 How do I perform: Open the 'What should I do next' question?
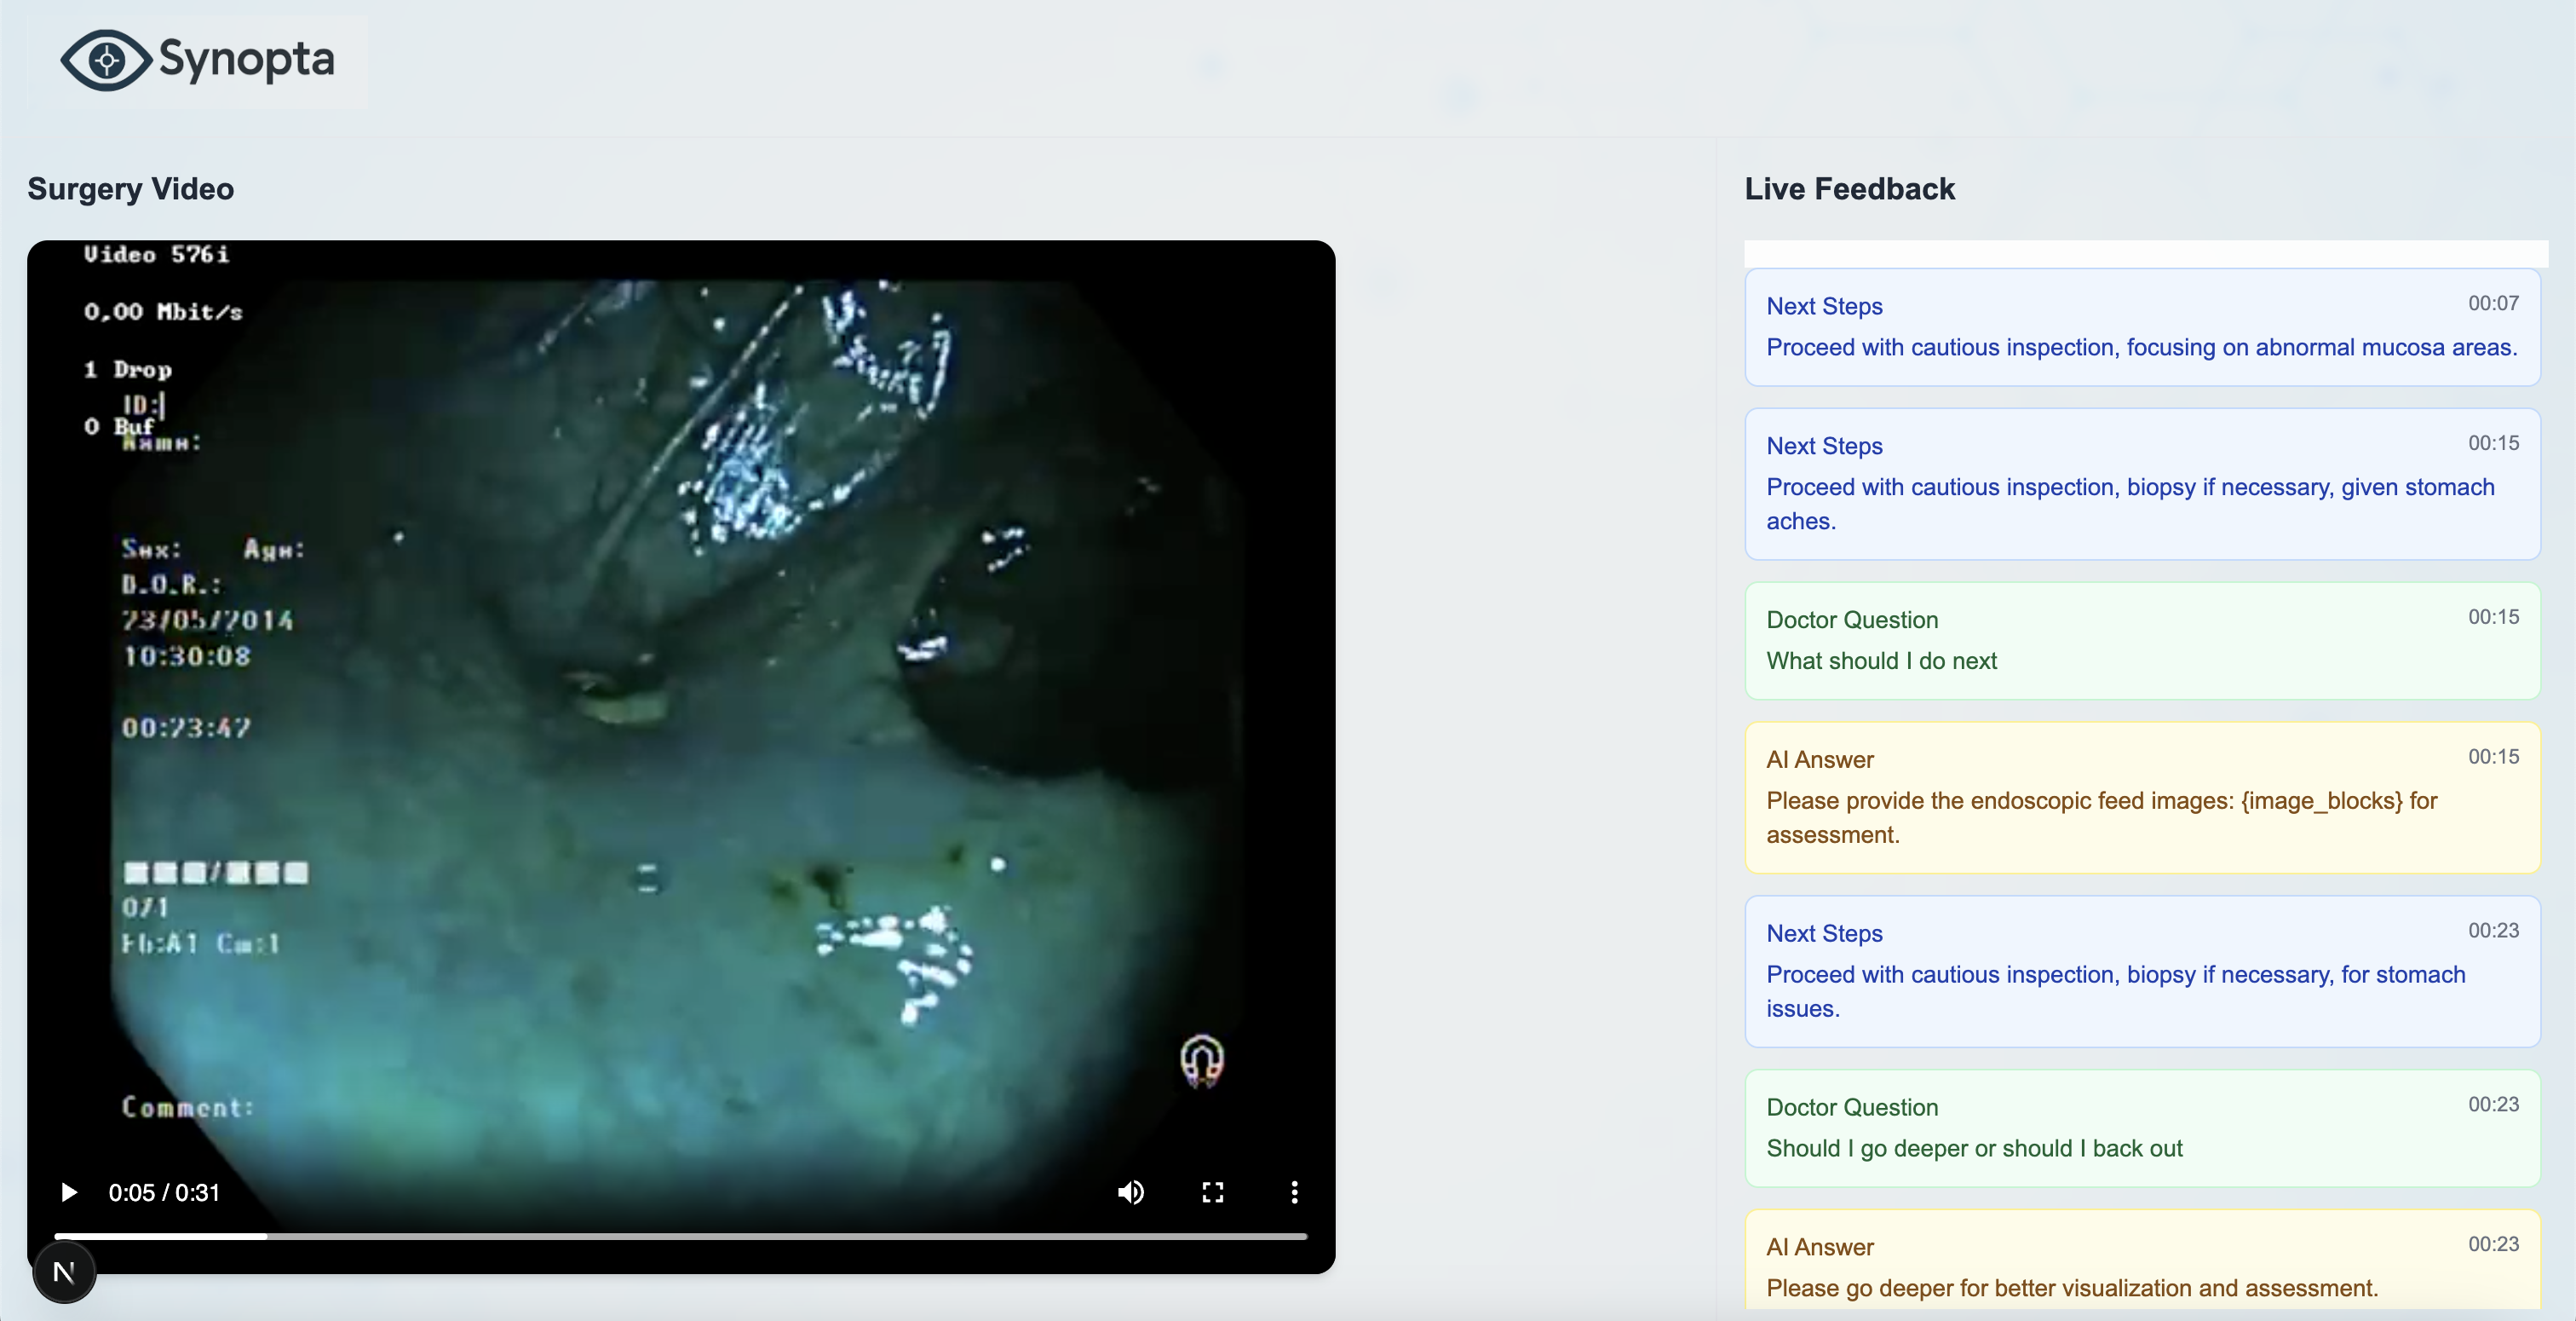tap(2141, 641)
